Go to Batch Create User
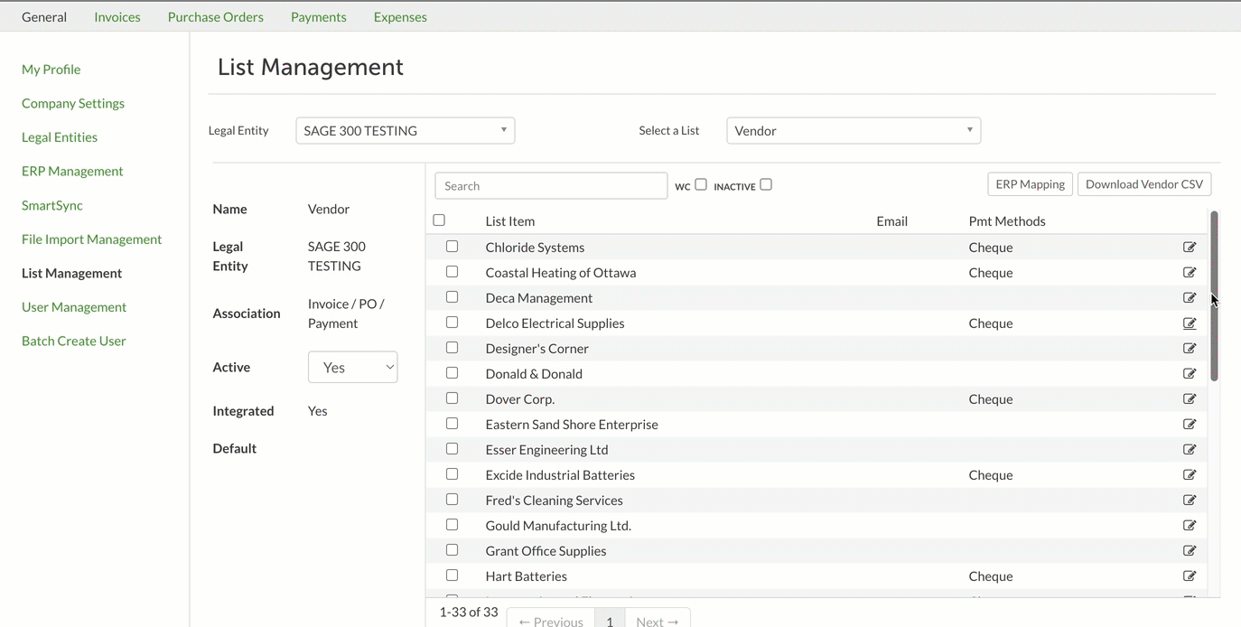 pos(74,341)
